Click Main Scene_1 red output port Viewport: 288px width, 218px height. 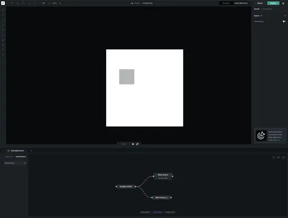coord(171,198)
